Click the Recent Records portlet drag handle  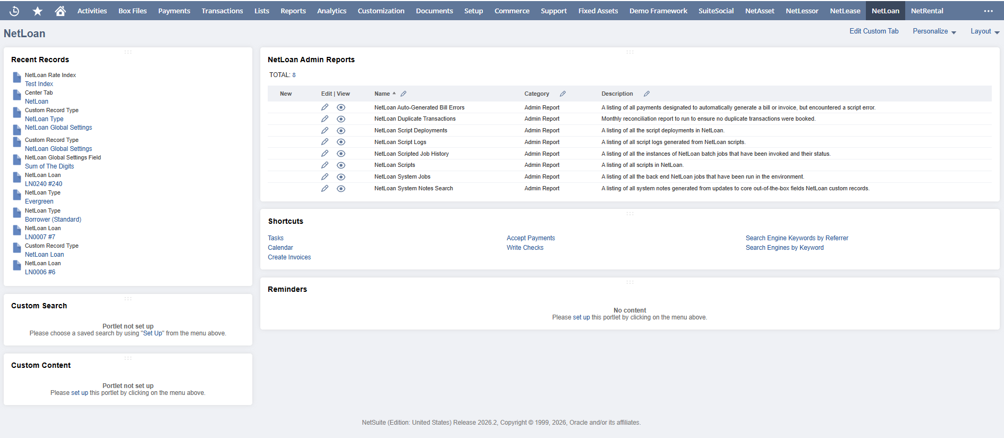click(x=128, y=52)
